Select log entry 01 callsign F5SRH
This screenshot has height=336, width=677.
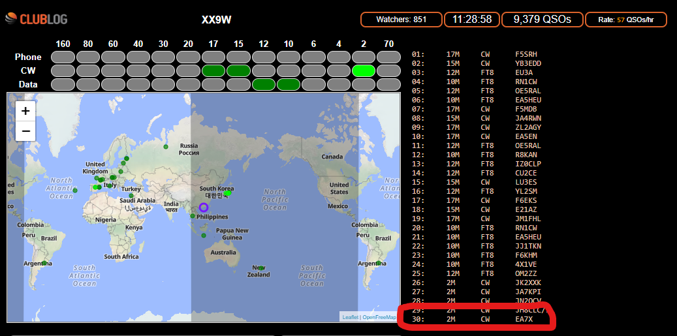click(526, 54)
